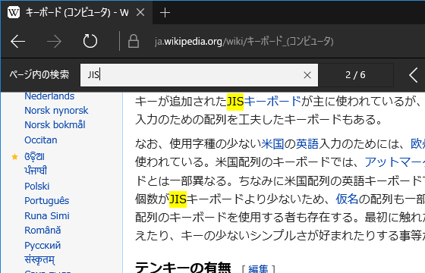Clear the JIS search field

307,75
